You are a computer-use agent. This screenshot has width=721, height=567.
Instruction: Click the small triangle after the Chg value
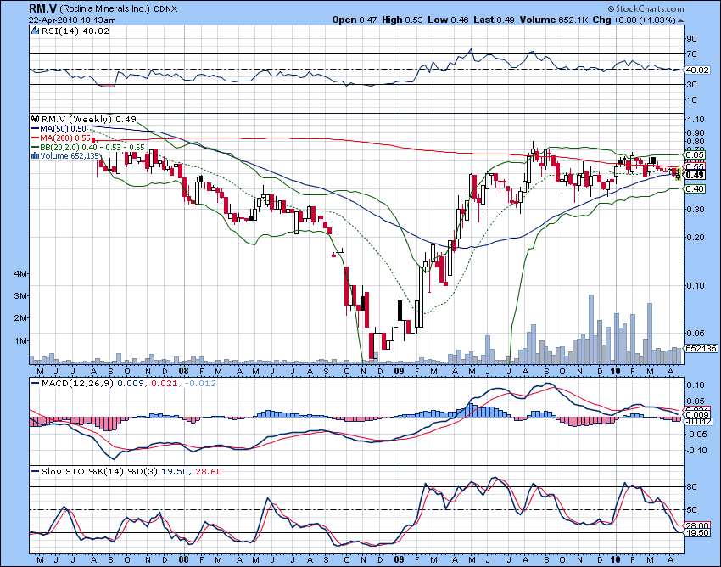pos(680,20)
